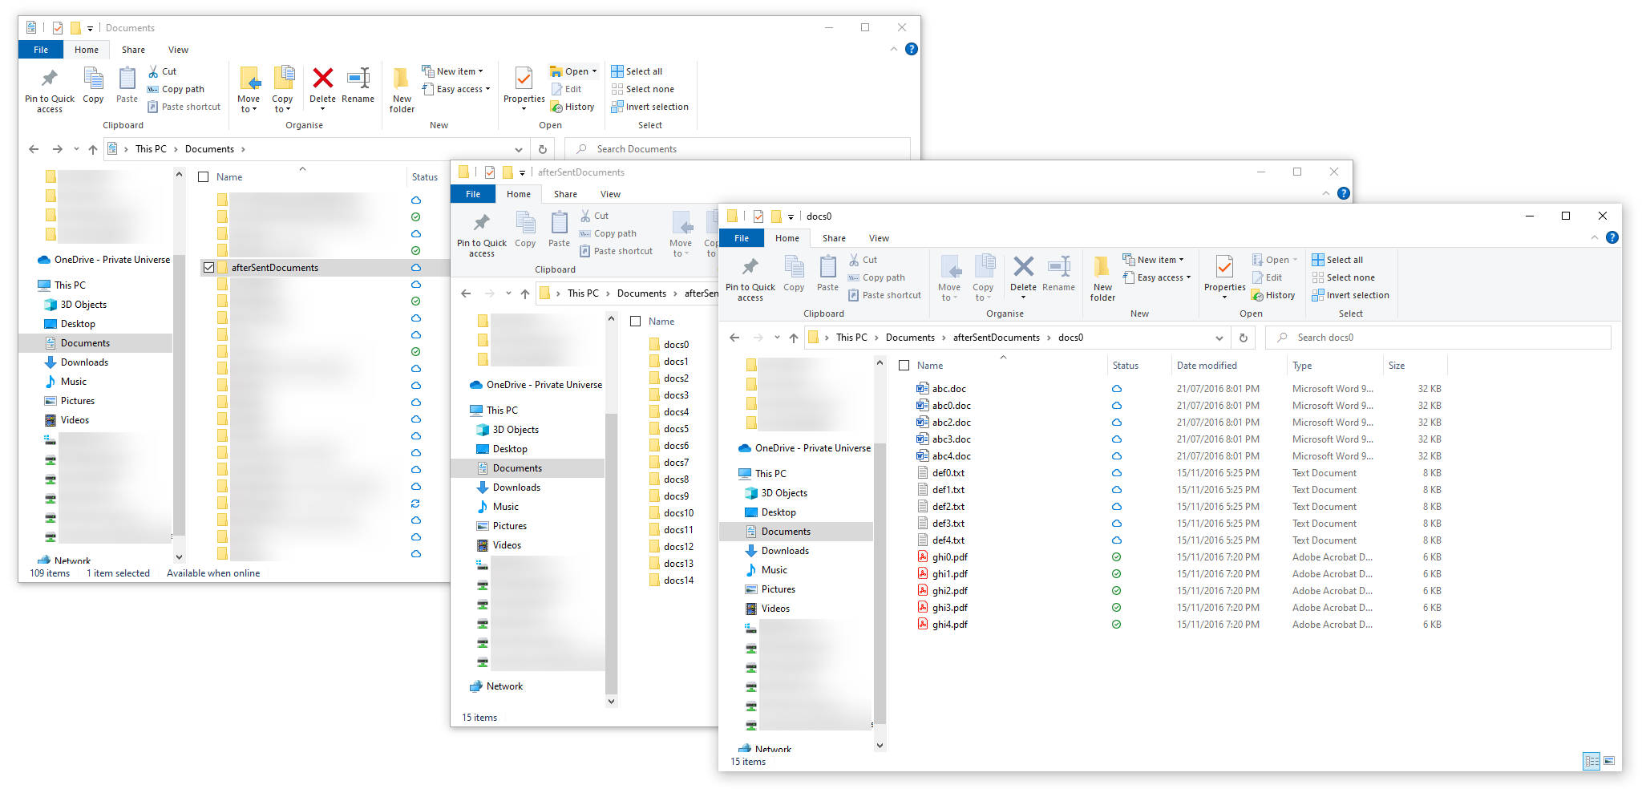Open the File menu in the Documents window
Image resolution: width=1646 pixels, height=793 pixels.
(x=40, y=49)
